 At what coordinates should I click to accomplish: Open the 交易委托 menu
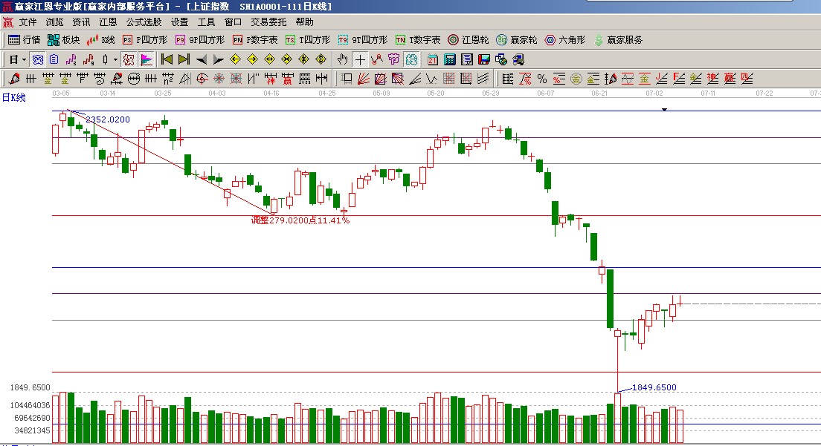point(268,22)
